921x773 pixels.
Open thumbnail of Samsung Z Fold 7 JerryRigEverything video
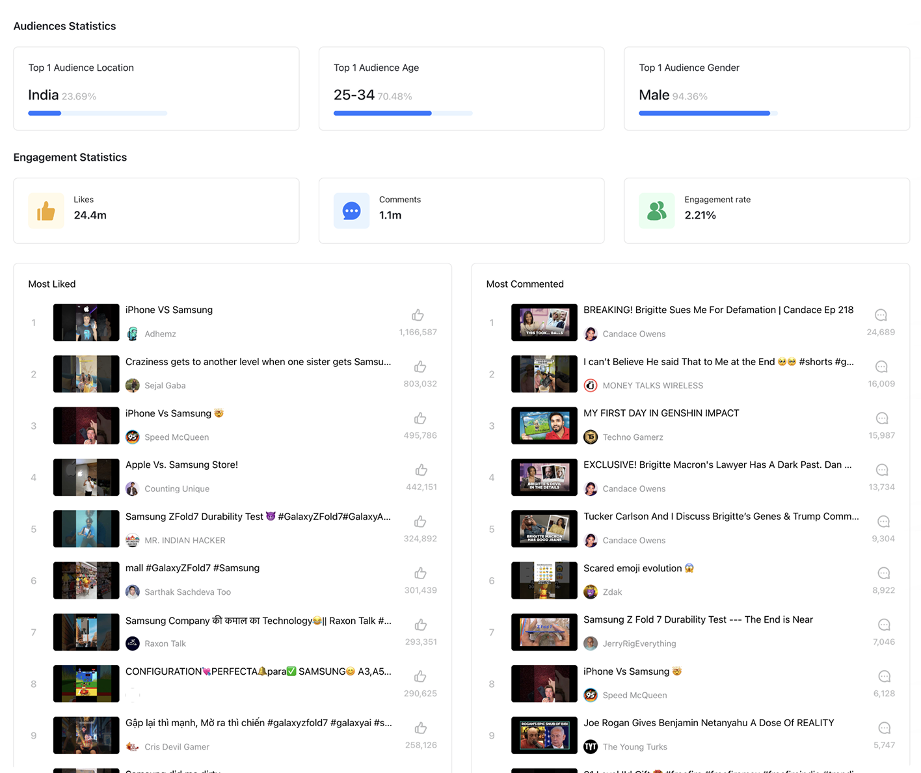click(x=544, y=632)
